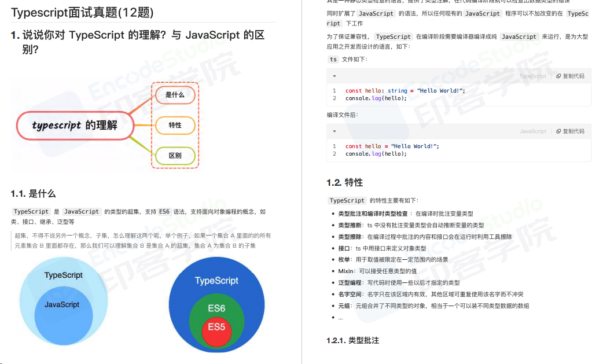Click the green ES6 circle
The height and width of the screenshot is (364, 603).
point(216,308)
